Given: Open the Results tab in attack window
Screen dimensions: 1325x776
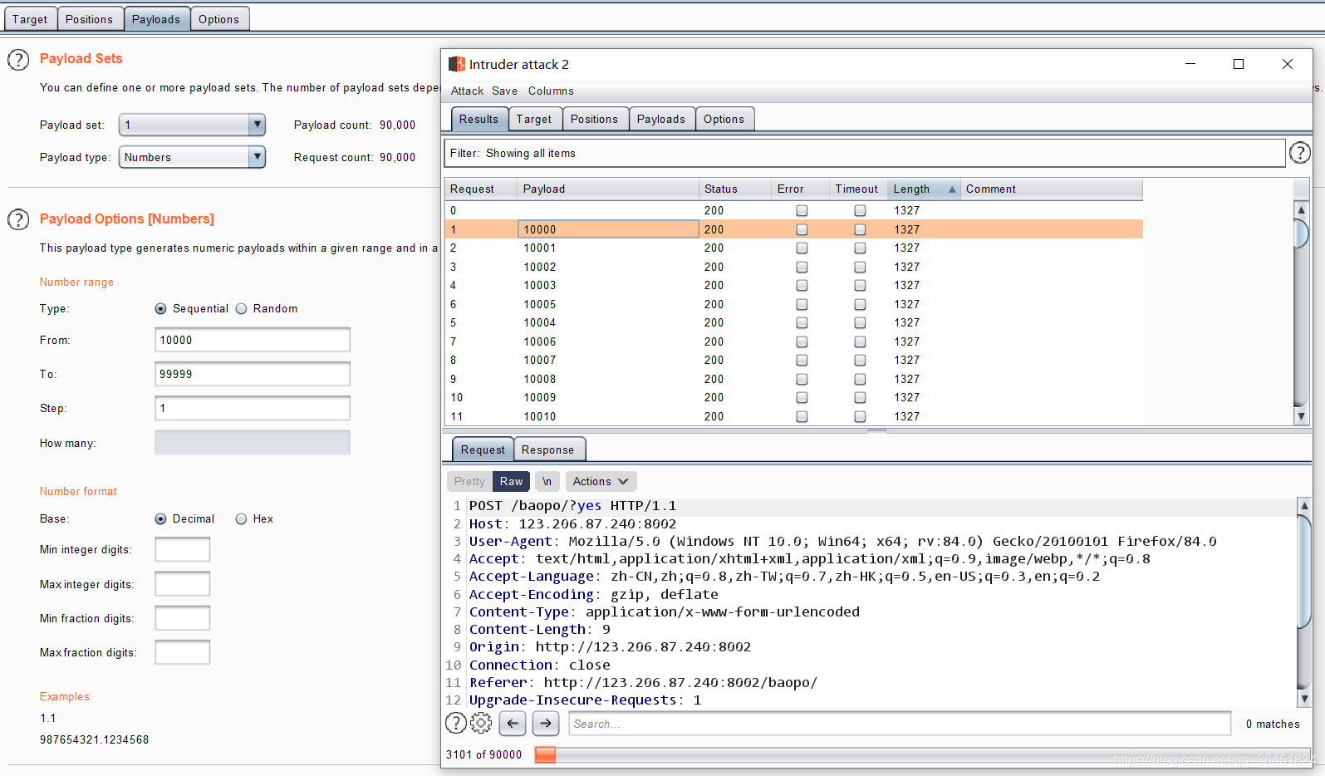Looking at the screenshot, I should pyautogui.click(x=479, y=119).
